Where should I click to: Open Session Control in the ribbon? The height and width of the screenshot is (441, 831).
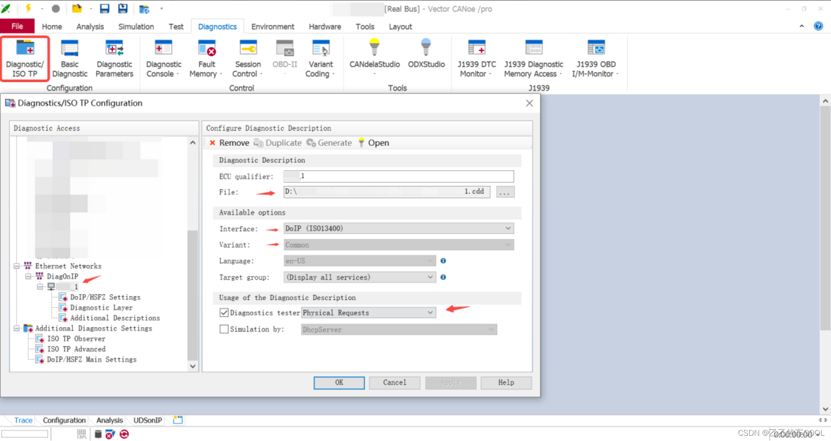coord(248,58)
